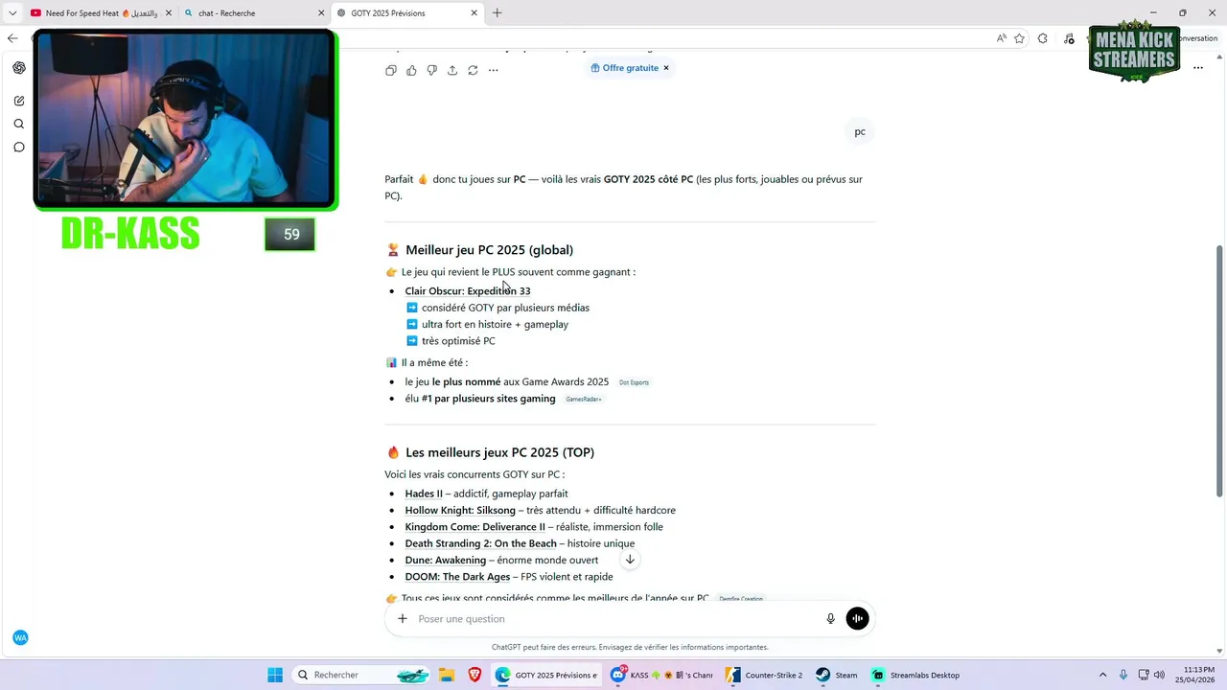Dismiss the Offre gratuite badge with its X
This screenshot has height=690, width=1227.
(666, 68)
